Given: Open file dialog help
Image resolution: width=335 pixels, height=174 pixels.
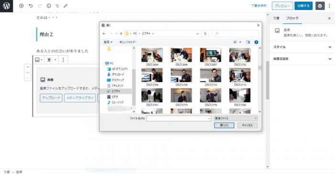Looking at the screenshot, I should coord(257,42).
